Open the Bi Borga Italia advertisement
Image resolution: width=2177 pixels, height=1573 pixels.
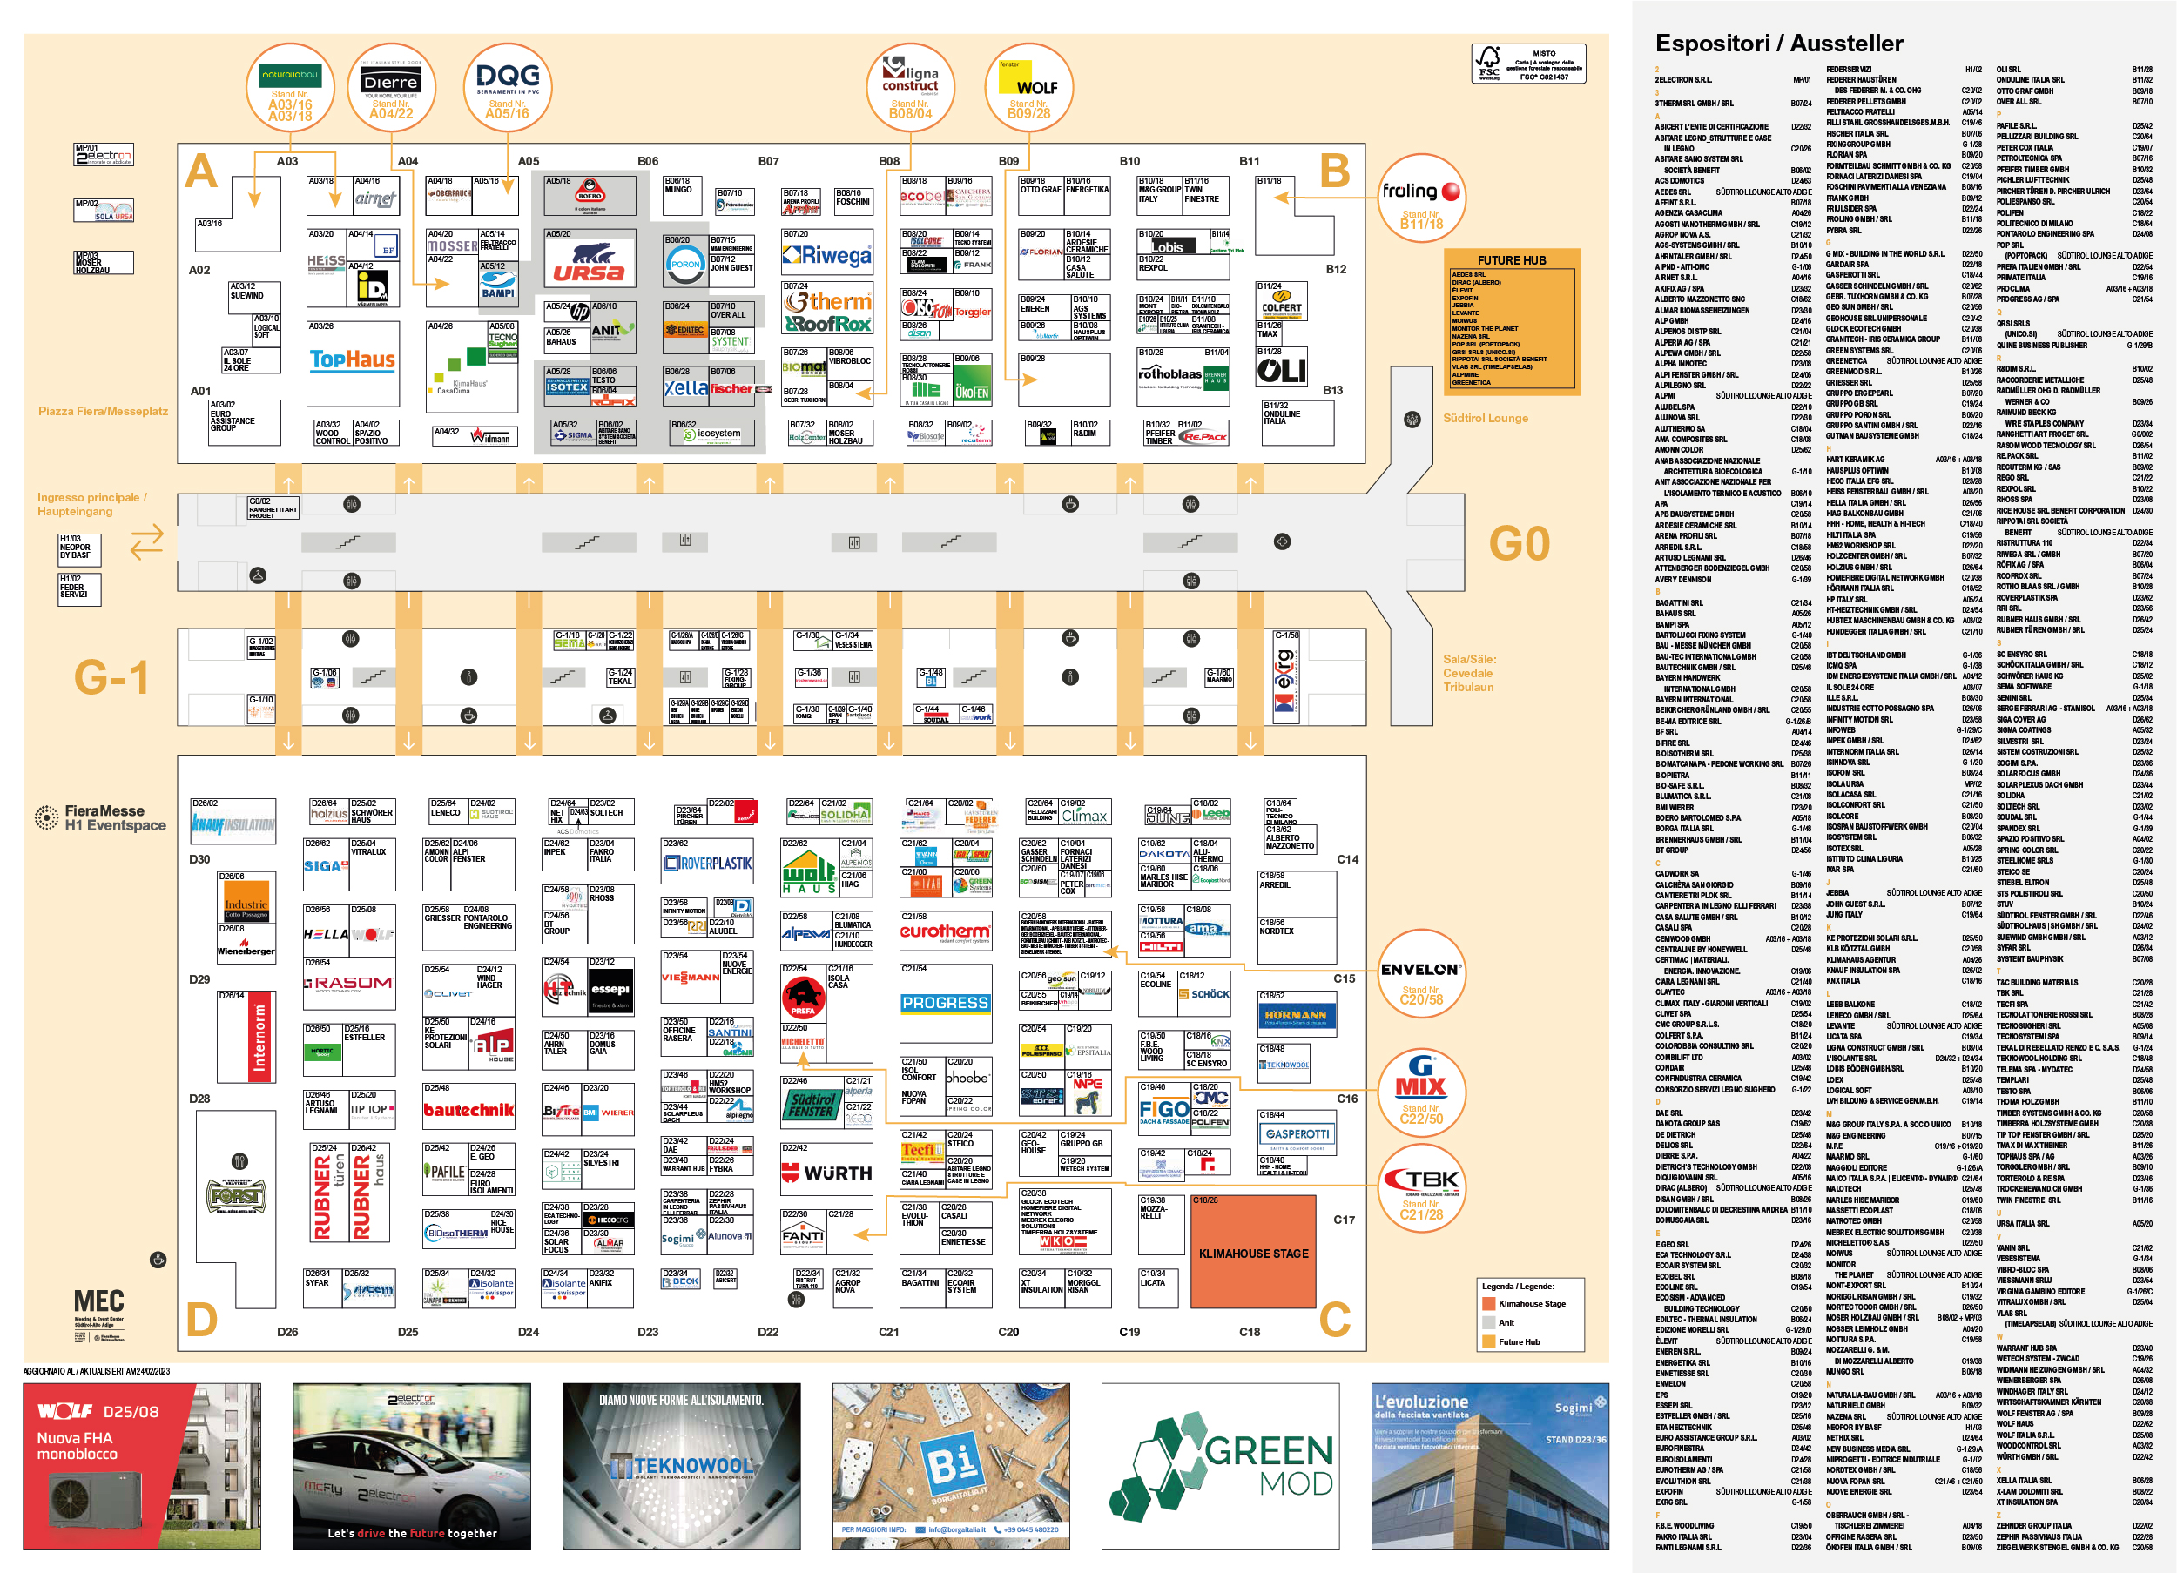click(951, 1466)
